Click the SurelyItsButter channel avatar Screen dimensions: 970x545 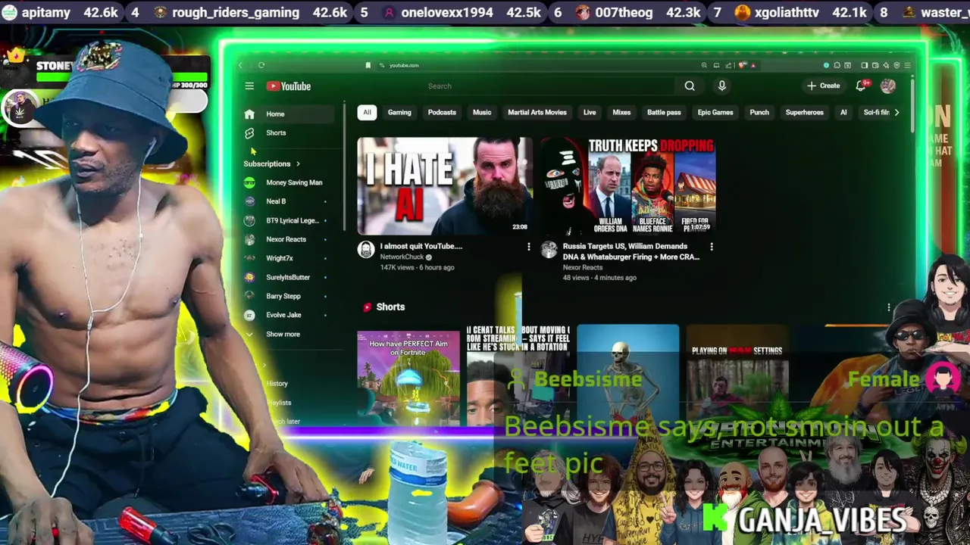(249, 277)
